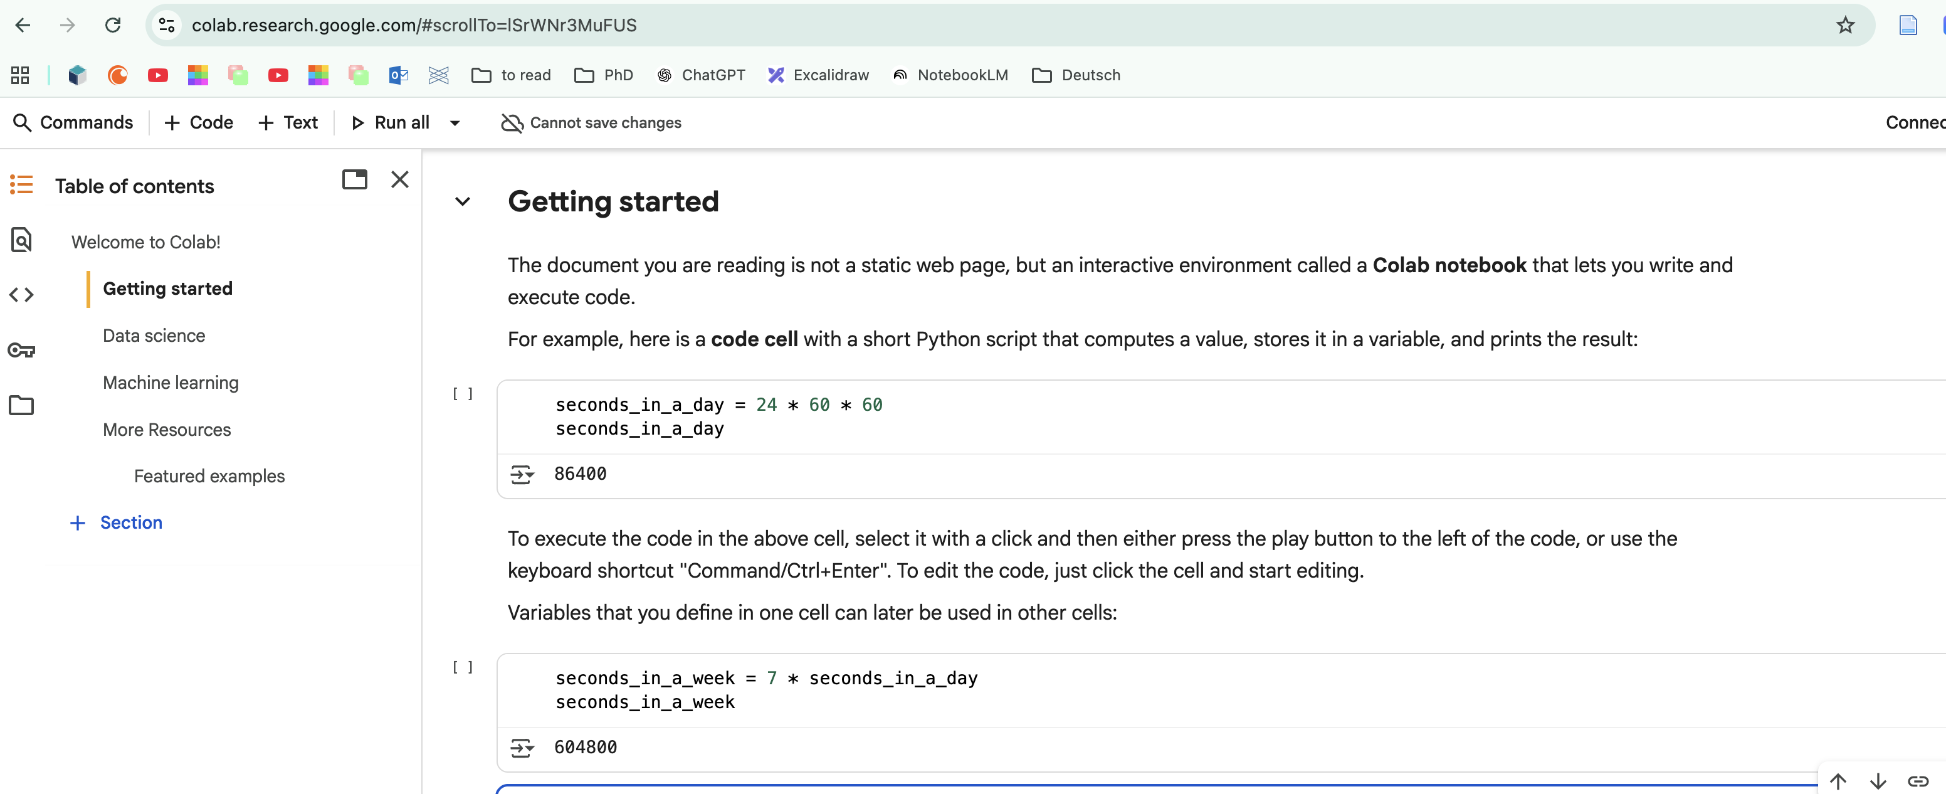The height and width of the screenshot is (794, 1946).
Task: Open the Find and replace sidebar icon
Action: [21, 240]
